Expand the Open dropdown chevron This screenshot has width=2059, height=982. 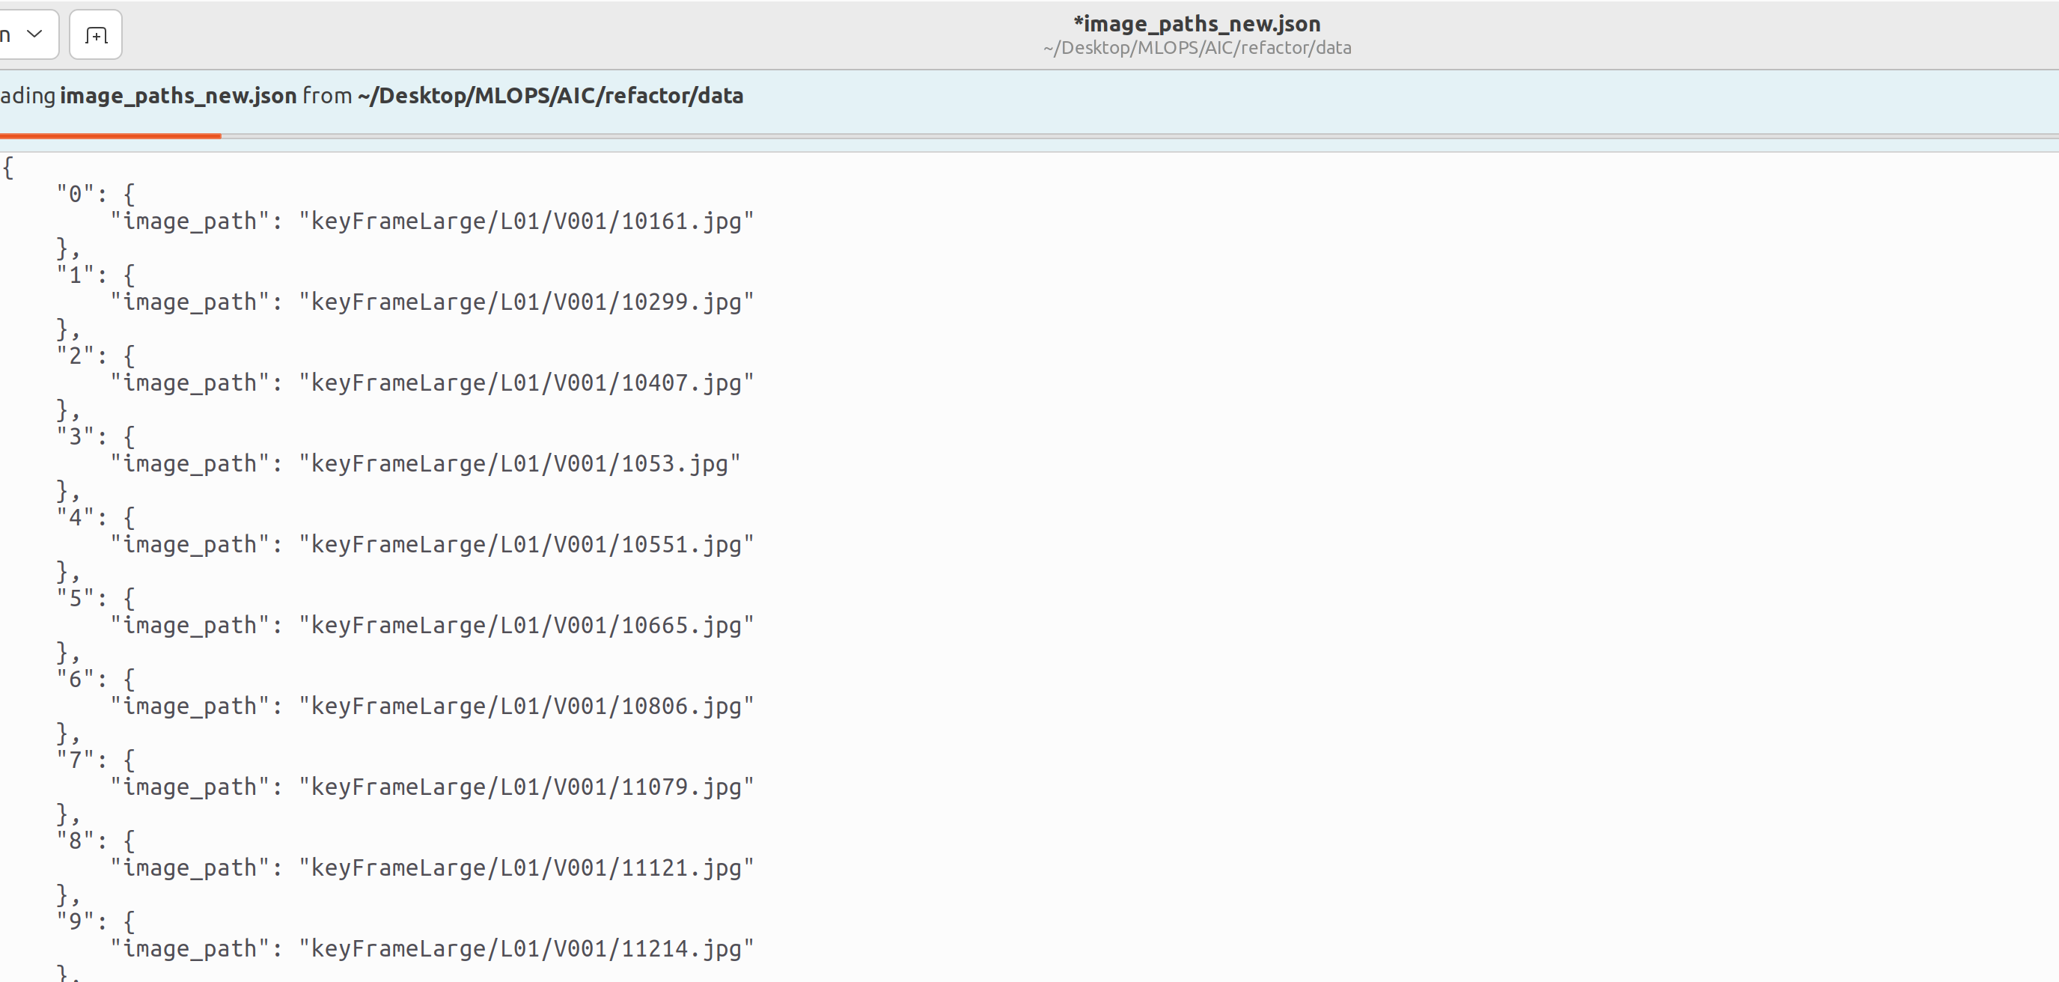coord(34,34)
